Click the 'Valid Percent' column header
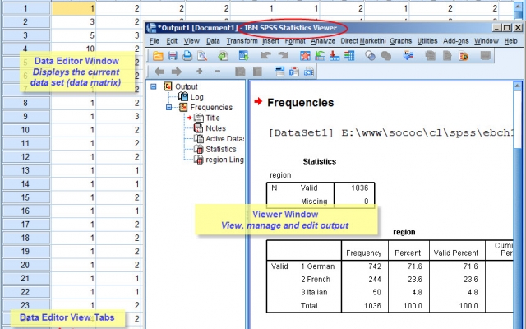526x329 pixels. tap(456, 253)
